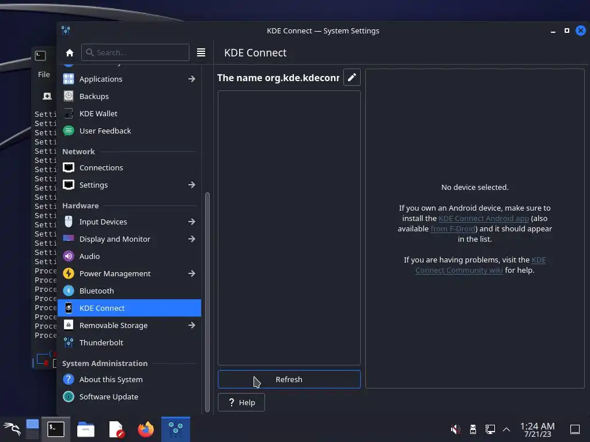Select Backups in the sidebar

click(x=130, y=96)
